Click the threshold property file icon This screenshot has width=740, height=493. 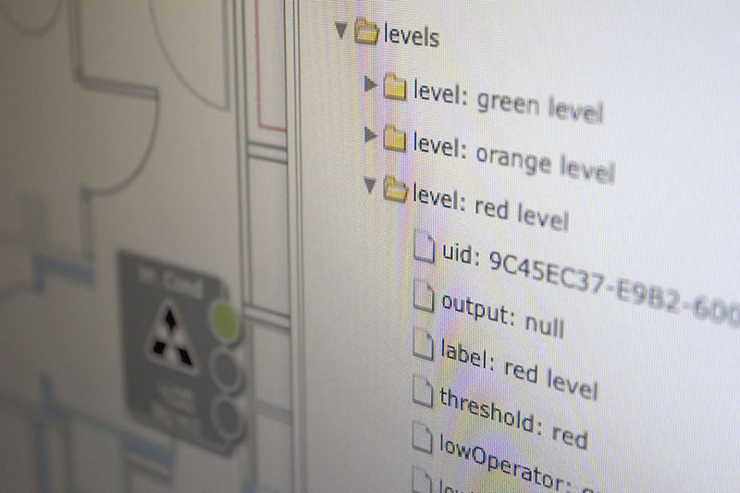point(423,396)
